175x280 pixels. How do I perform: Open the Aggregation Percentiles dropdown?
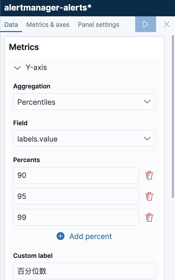84,102
